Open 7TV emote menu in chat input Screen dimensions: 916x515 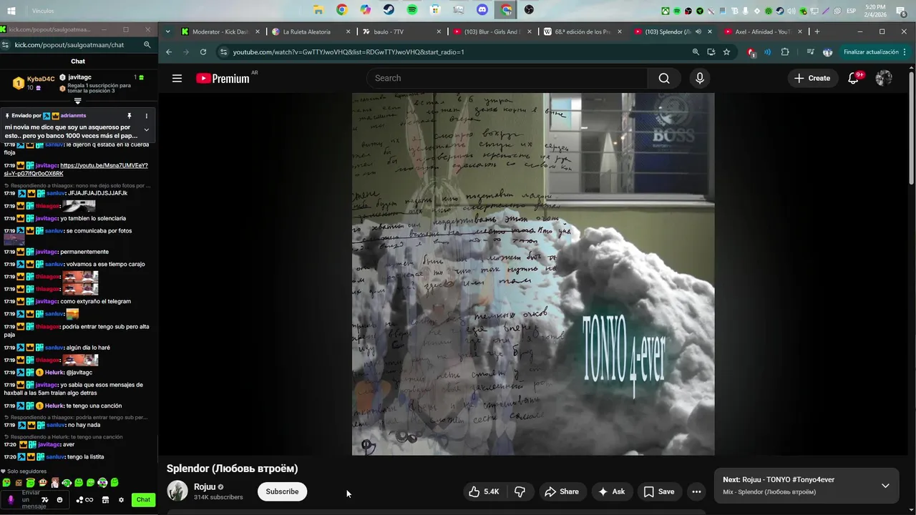pyautogui.click(x=45, y=500)
